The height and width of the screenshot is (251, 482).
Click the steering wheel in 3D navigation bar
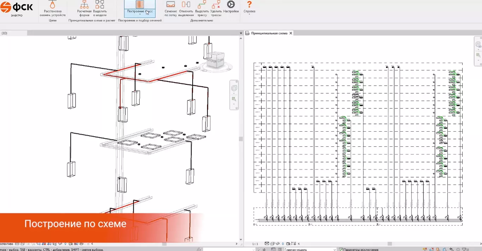coord(234,88)
